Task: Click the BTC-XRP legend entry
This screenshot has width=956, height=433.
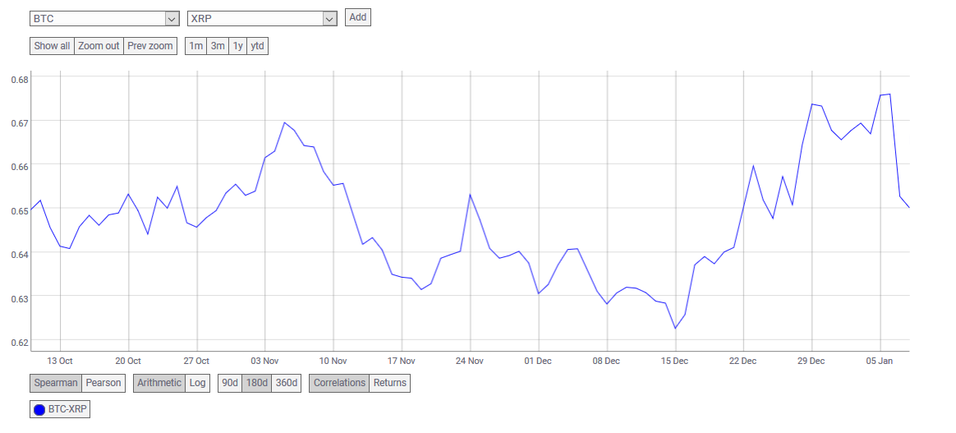Action: click(60, 409)
